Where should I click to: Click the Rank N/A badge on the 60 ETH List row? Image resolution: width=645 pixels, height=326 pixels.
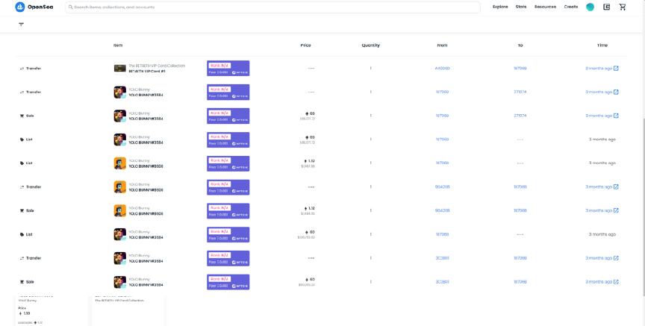(220, 231)
